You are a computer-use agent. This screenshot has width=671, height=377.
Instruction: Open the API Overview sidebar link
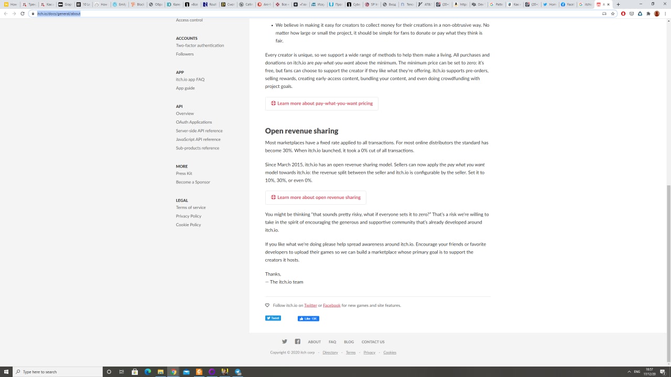click(x=185, y=114)
